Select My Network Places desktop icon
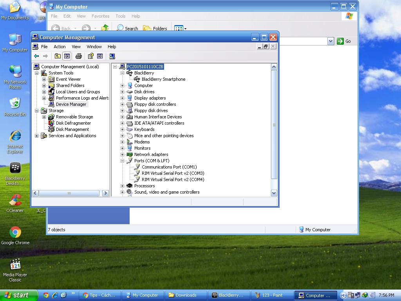 [15, 77]
